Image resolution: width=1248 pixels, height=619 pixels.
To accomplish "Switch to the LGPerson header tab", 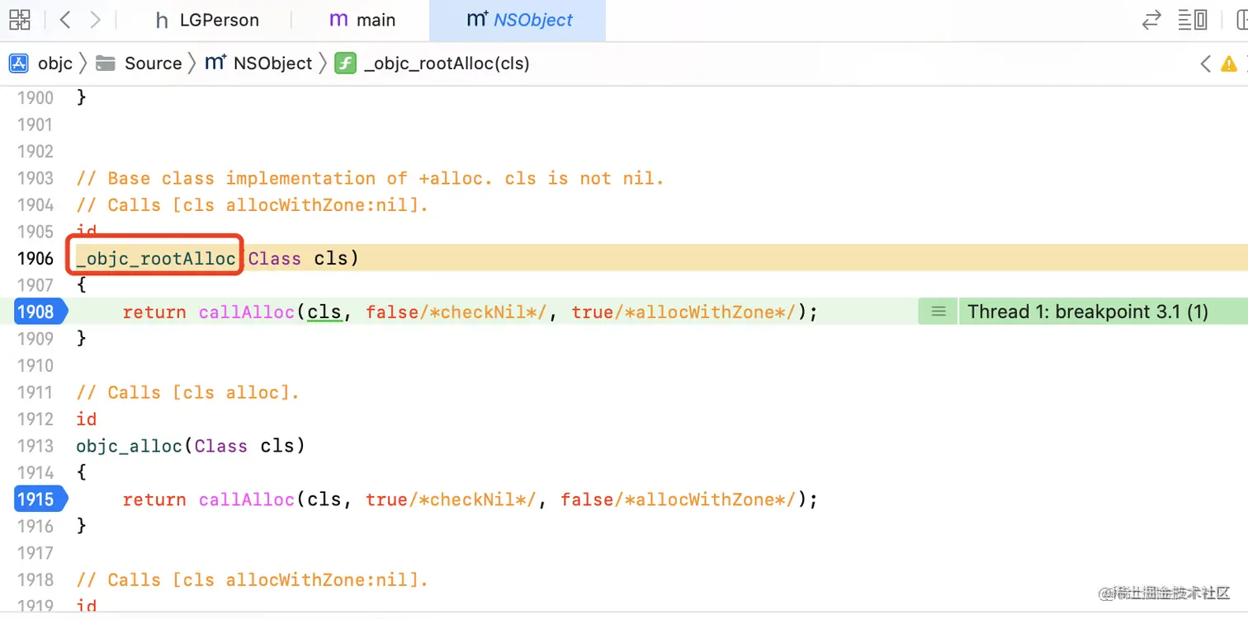I will click(207, 20).
